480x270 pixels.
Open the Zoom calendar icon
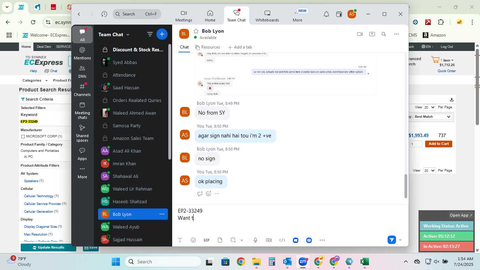(339, 14)
